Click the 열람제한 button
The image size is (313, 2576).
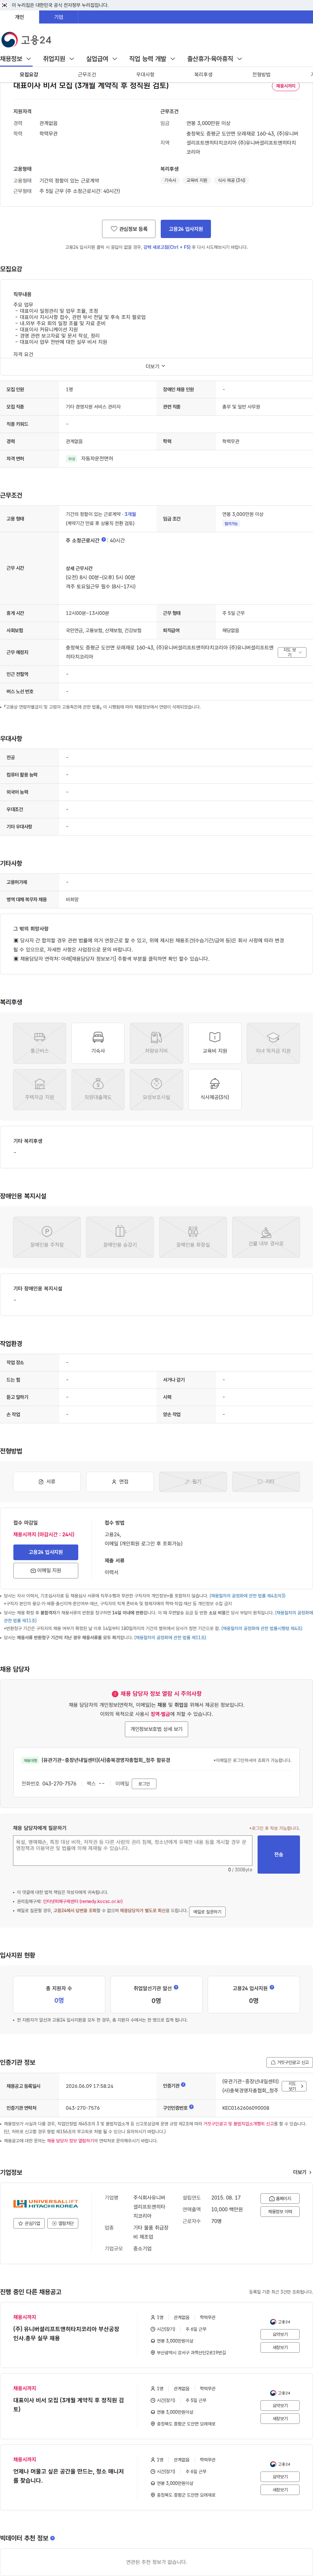pos(63,2223)
